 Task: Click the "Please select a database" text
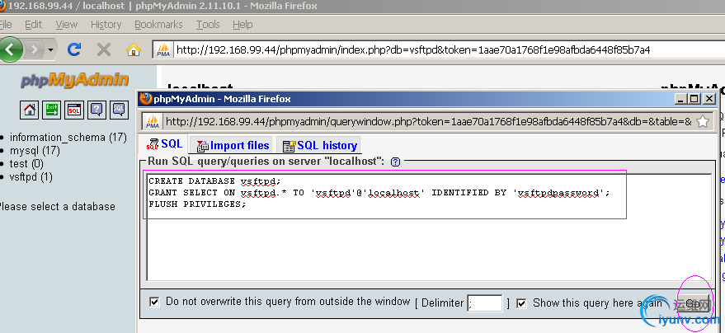pos(57,206)
